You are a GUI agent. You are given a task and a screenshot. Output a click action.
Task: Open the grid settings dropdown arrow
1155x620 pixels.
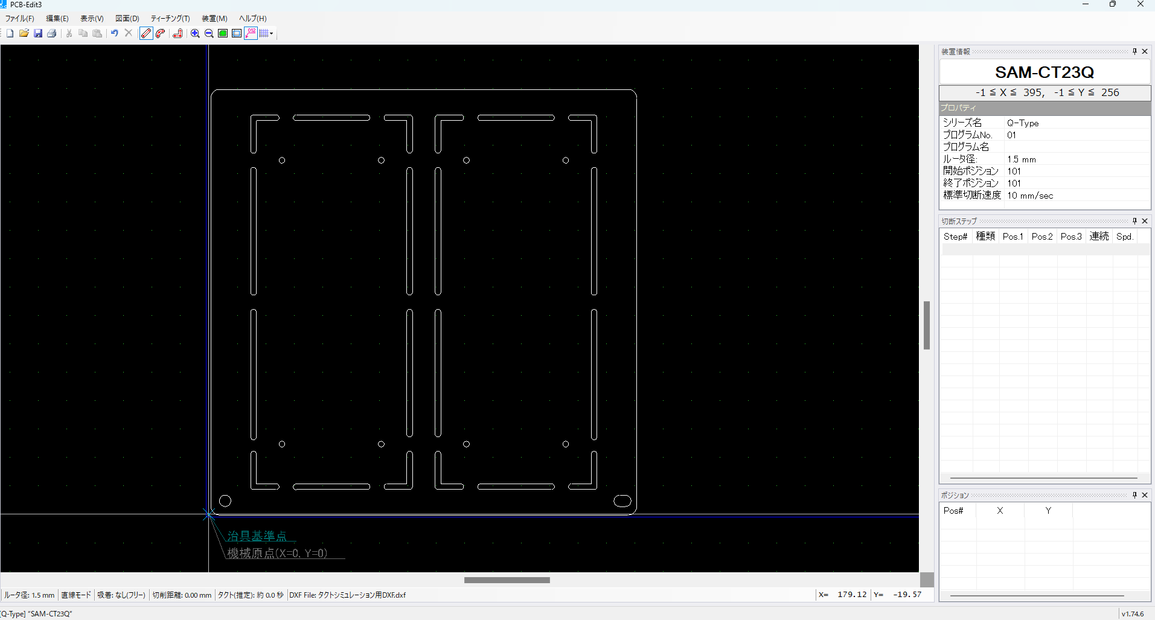pyautogui.click(x=272, y=33)
